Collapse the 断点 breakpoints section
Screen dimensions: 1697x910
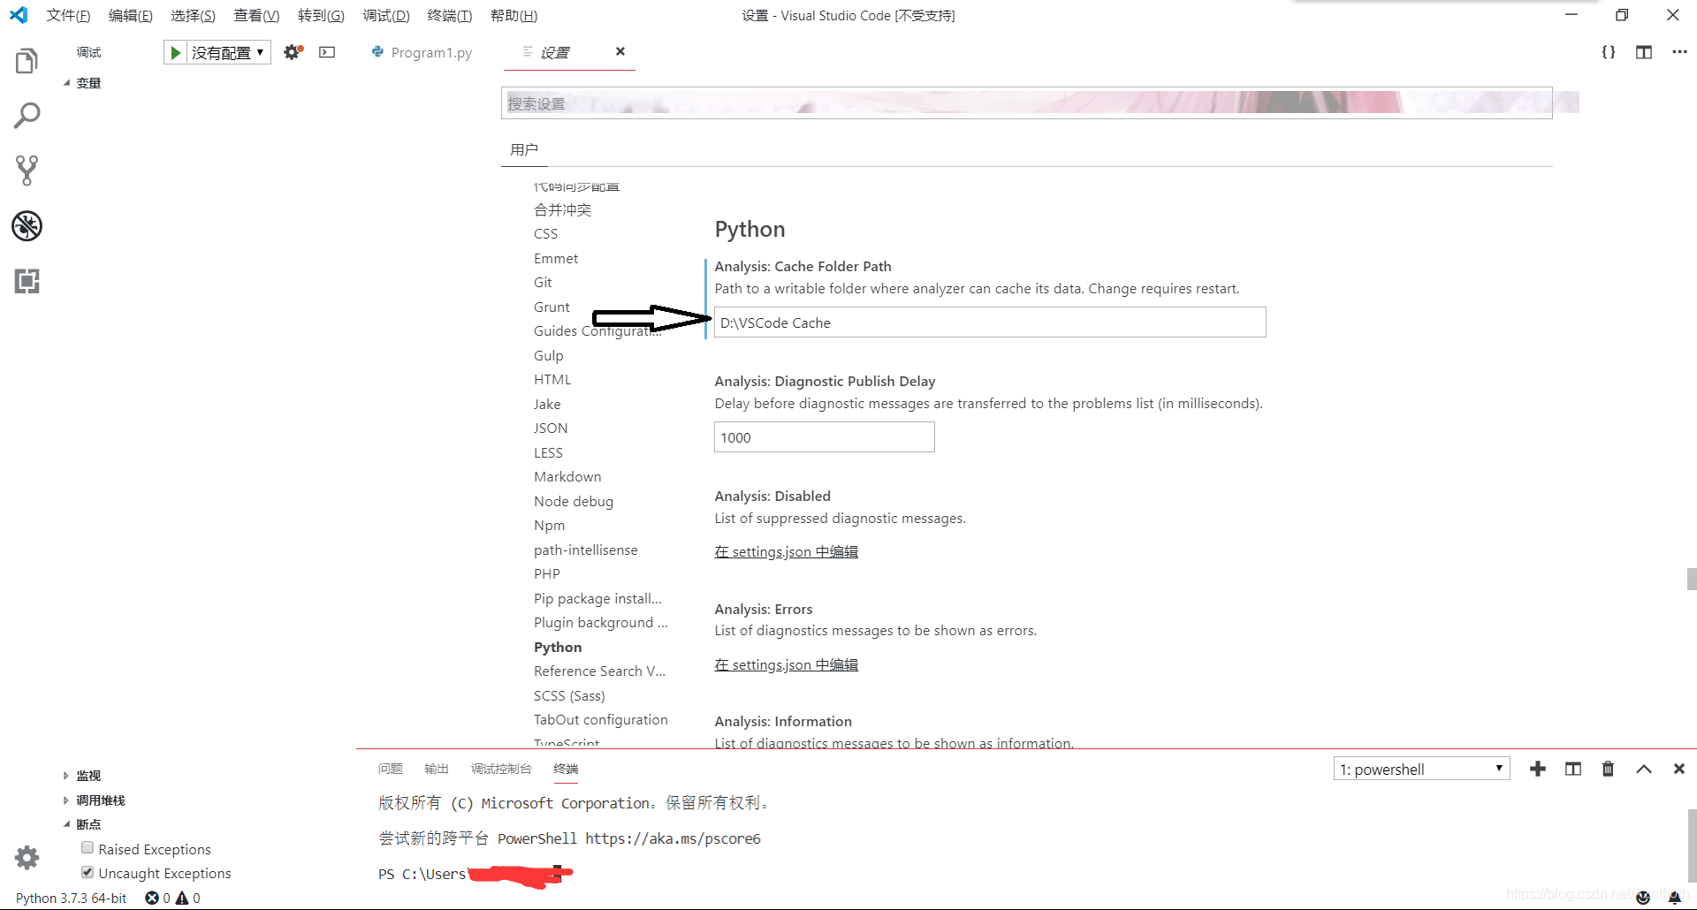(83, 824)
